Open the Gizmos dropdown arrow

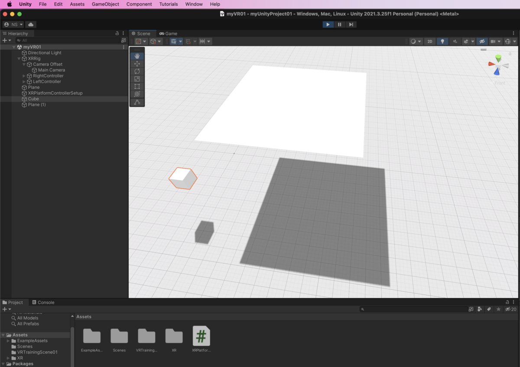tap(515, 42)
